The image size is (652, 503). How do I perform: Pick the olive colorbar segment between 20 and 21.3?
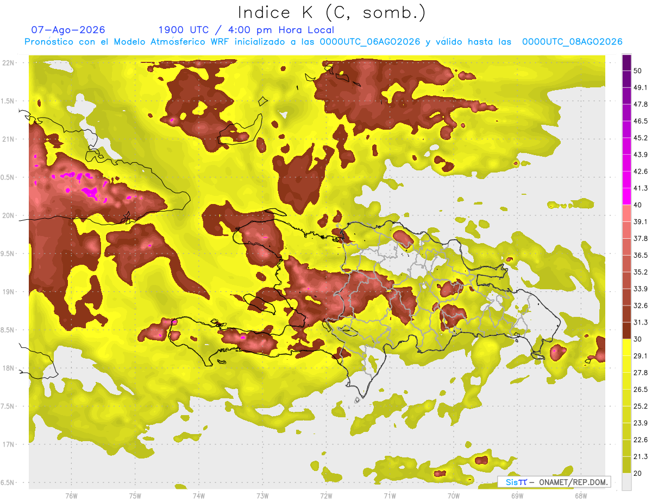click(x=626, y=464)
